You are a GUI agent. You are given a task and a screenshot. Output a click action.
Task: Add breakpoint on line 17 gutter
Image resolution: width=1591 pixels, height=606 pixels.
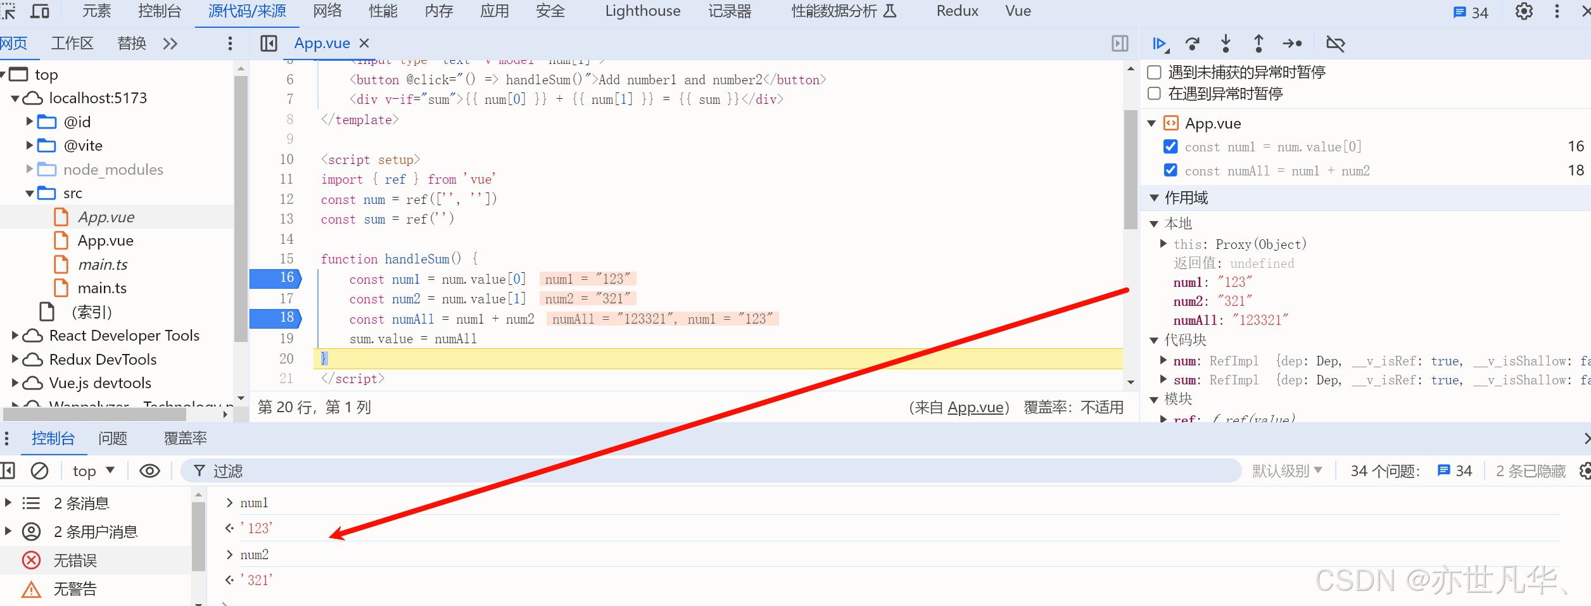[286, 298]
